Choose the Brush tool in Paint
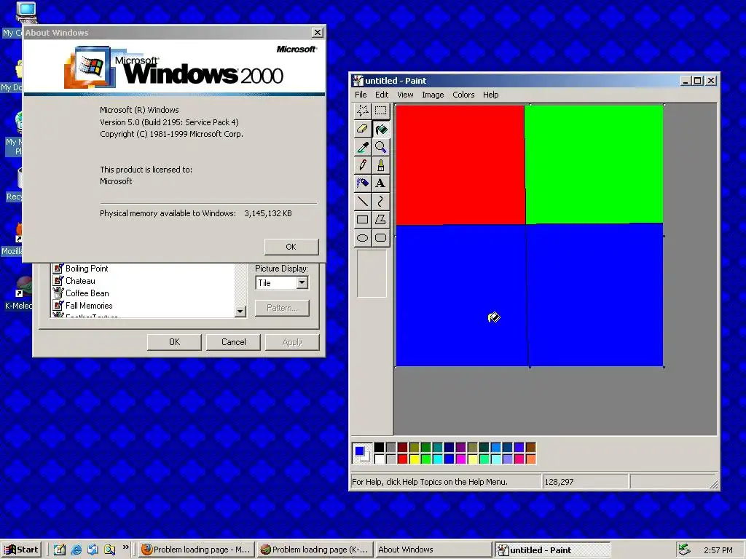The width and height of the screenshot is (746, 559). pyautogui.click(x=380, y=165)
